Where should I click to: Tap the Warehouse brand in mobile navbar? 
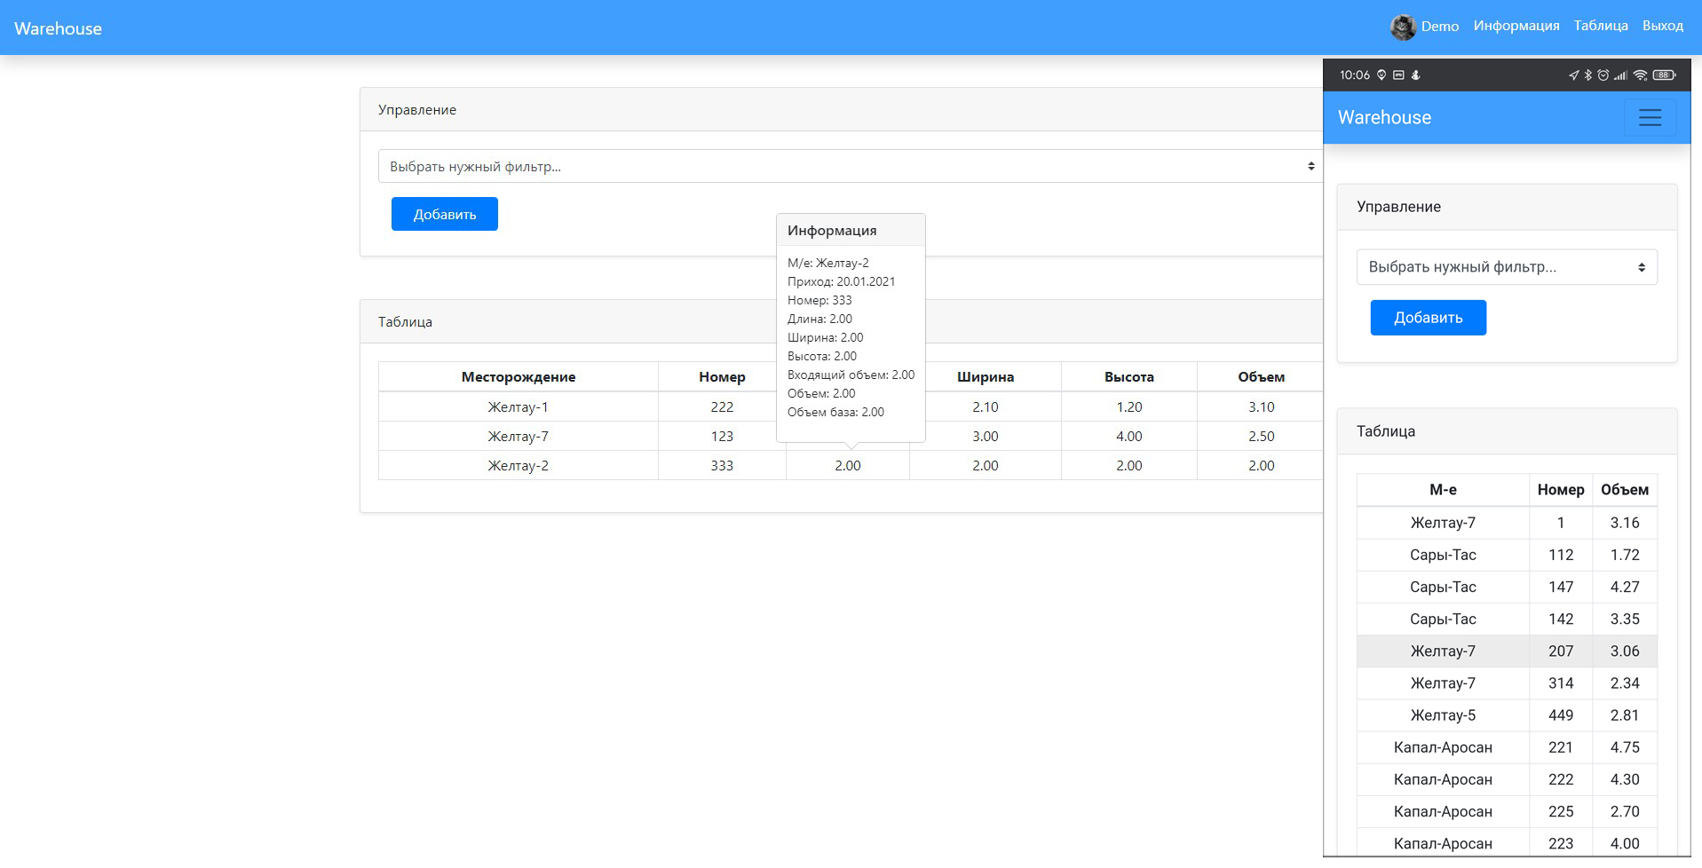1384,118
